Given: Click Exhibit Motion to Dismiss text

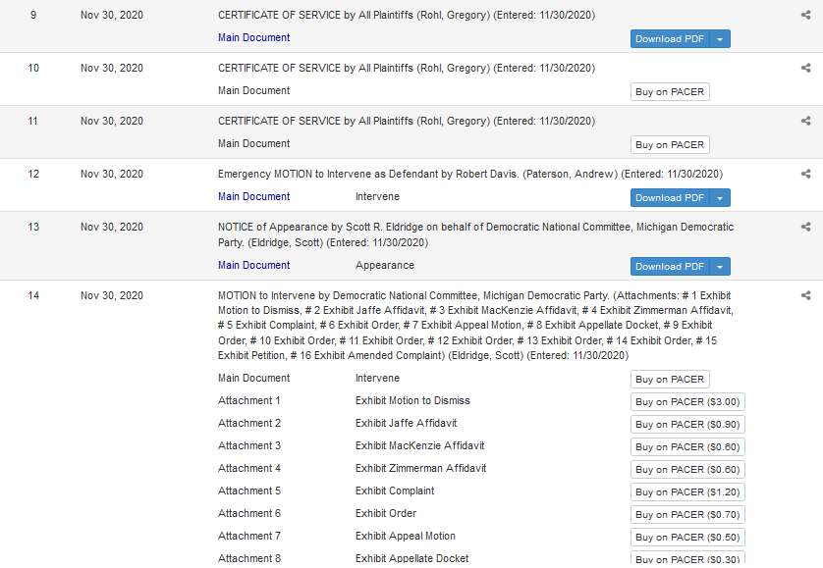Looking at the screenshot, I should 412,400.
